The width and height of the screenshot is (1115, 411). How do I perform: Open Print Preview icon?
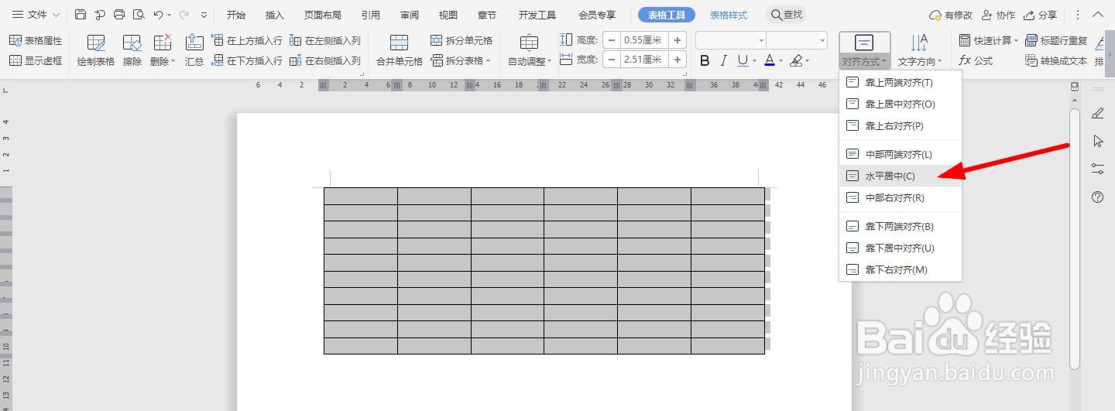pyautogui.click(x=139, y=15)
